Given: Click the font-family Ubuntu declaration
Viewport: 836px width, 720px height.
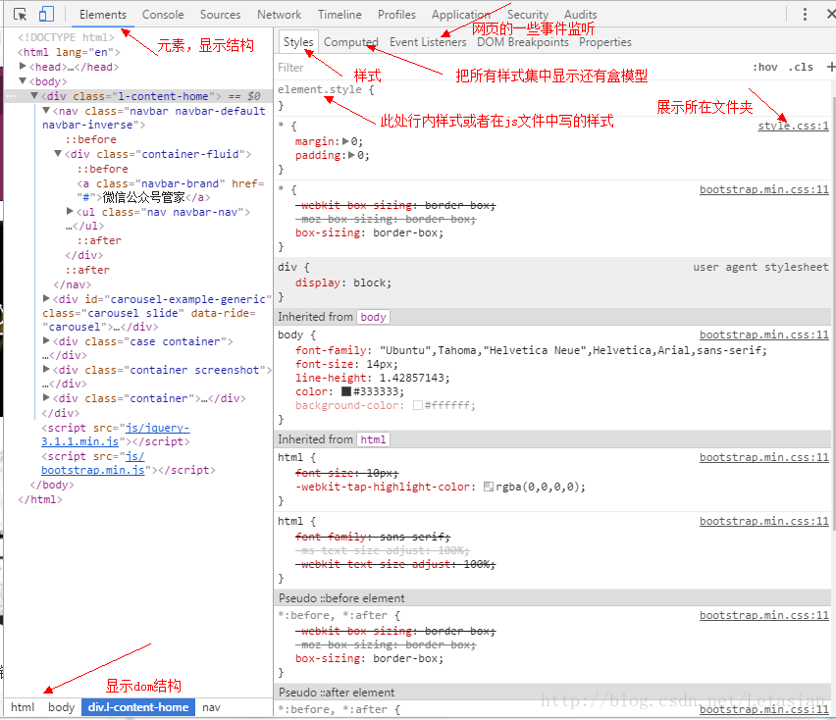Looking at the screenshot, I should [531, 350].
